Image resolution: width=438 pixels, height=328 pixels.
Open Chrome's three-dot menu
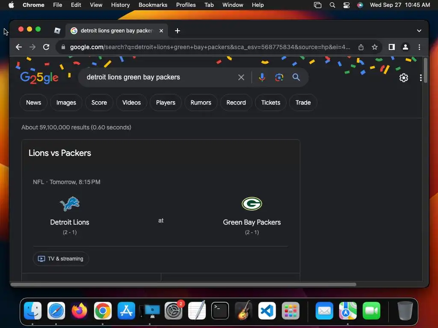(x=419, y=47)
